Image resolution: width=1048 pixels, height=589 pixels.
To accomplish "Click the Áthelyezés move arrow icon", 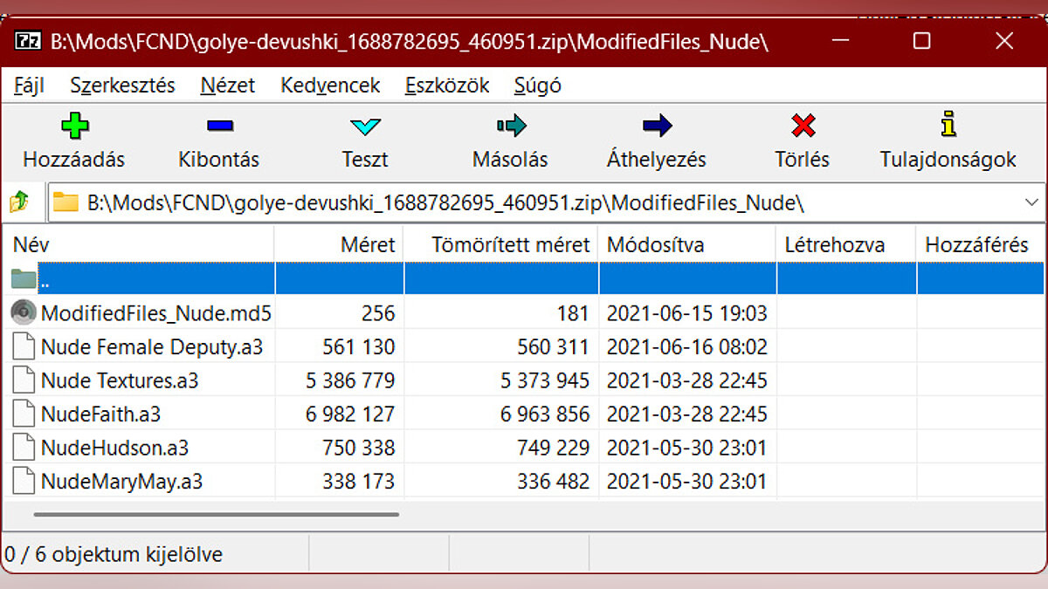I will tap(657, 127).
